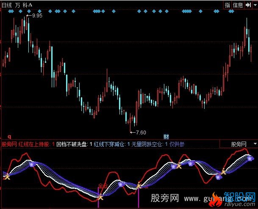Viewport: 258px width, 209px height.
Task: Click the star marker atop the second magenta line
Action: click(x=139, y=186)
